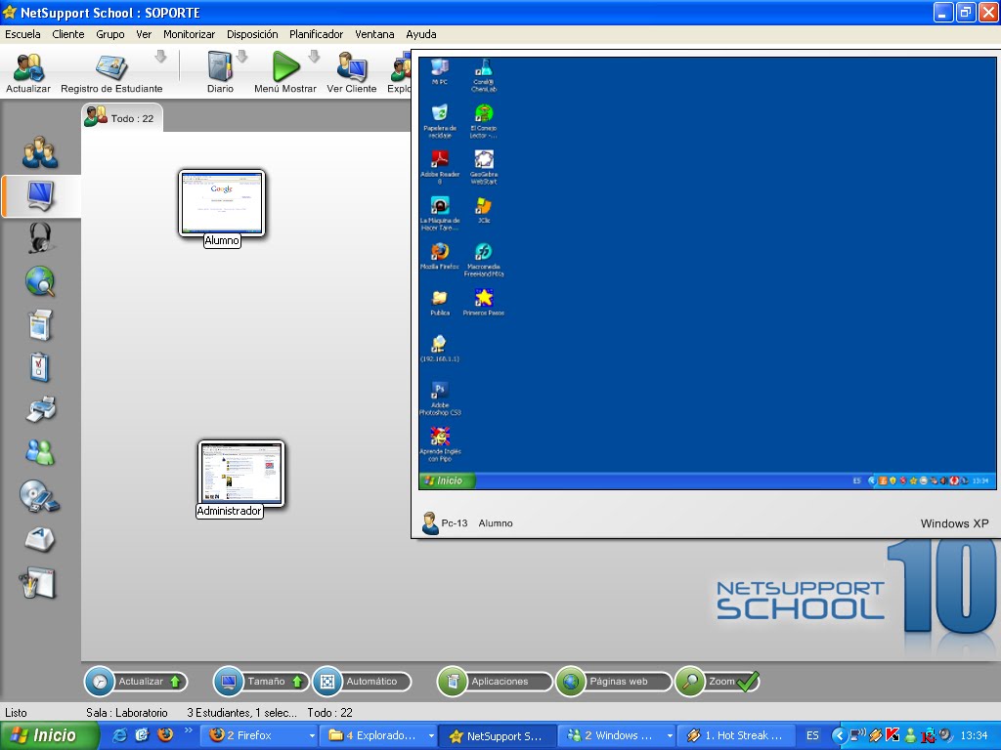Open the Planificador menu
Screen dimensions: 1001x750
pos(316,34)
